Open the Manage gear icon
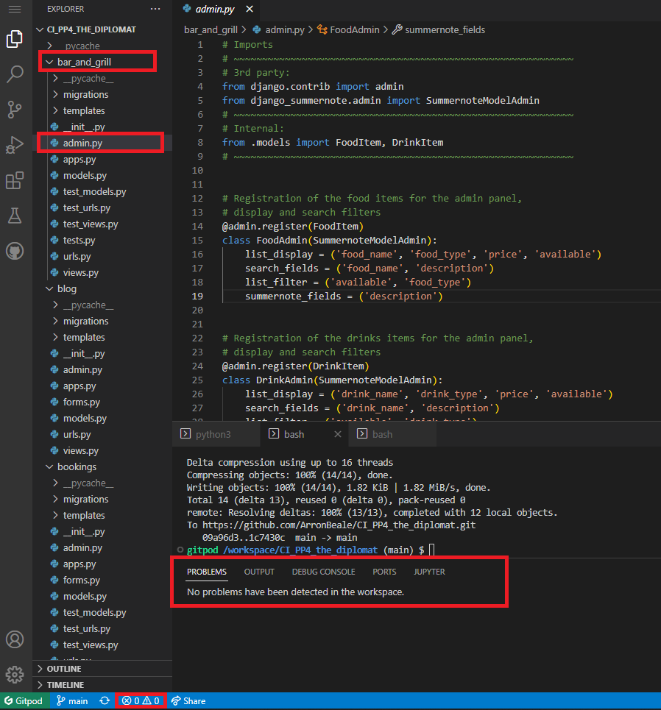661x710 pixels. [x=15, y=675]
